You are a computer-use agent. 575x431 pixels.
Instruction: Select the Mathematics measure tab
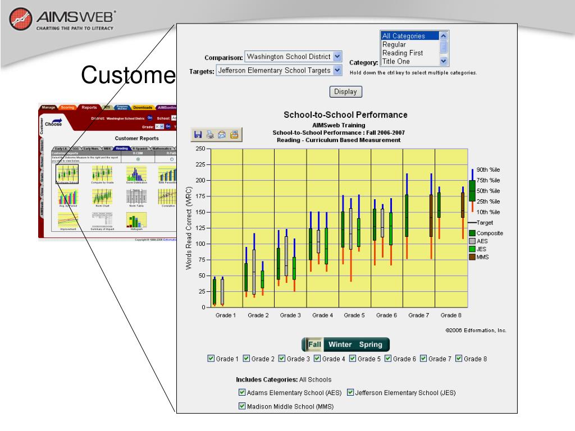pyautogui.click(x=162, y=148)
